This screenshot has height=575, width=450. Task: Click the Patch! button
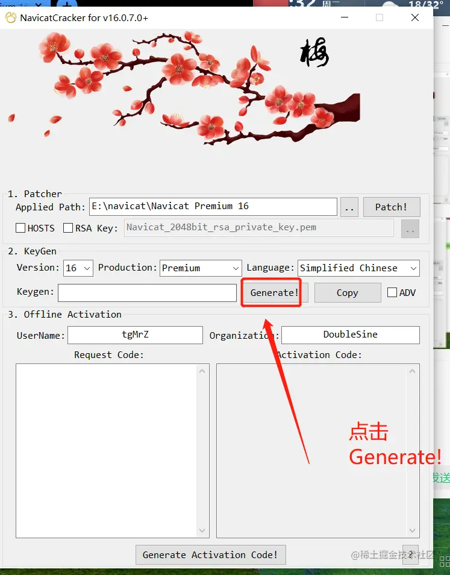[392, 207]
